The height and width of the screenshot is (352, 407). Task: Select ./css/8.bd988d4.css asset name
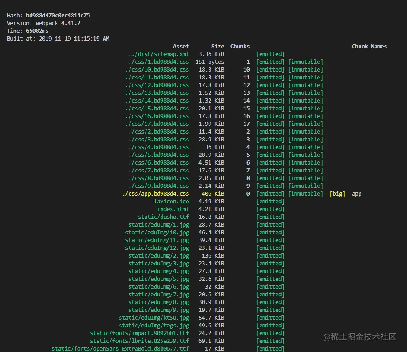159,178
